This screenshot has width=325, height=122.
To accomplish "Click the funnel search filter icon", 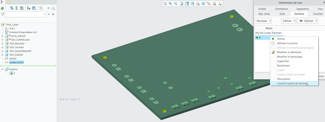I will 2,14.
